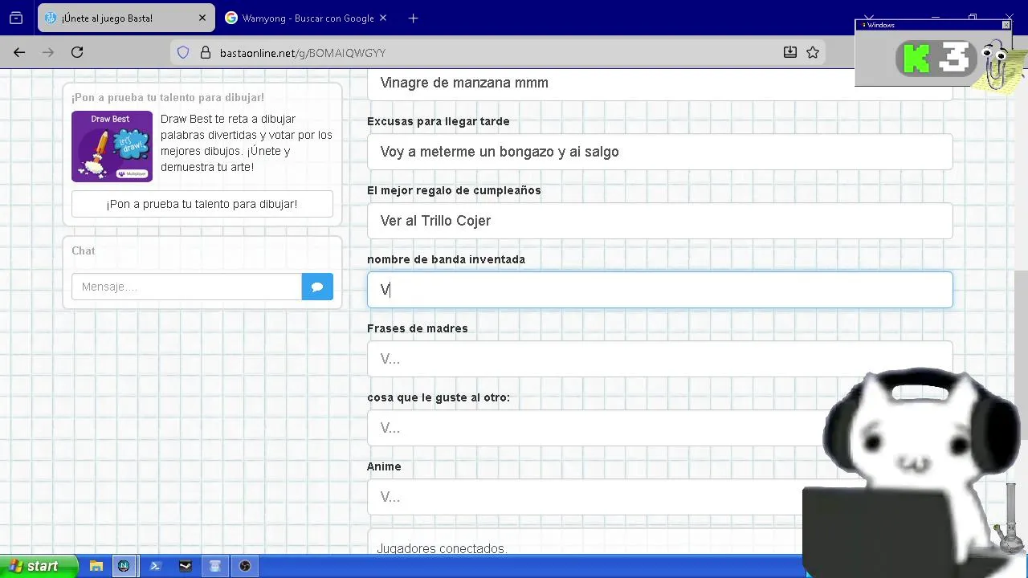The height and width of the screenshot is (578, 1028).
Task: Click the Clippy paperclip overlay
Action: pos(997,66)
